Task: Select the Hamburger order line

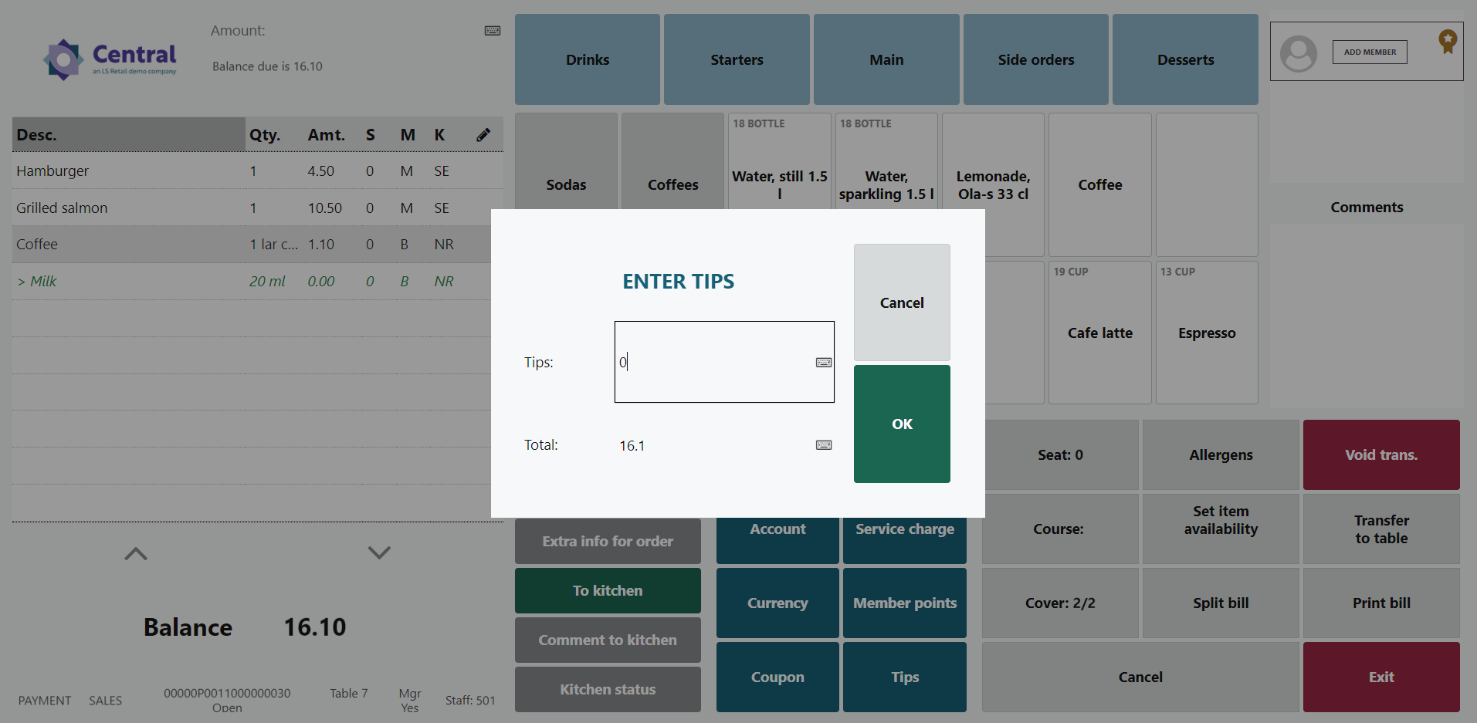Action: coord(258,171)
